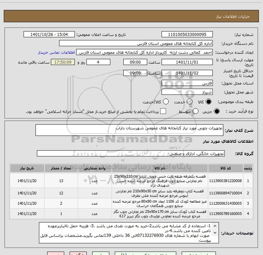
Task: Click the delivery city field شیراز
Action: click(x=187, y=92)
